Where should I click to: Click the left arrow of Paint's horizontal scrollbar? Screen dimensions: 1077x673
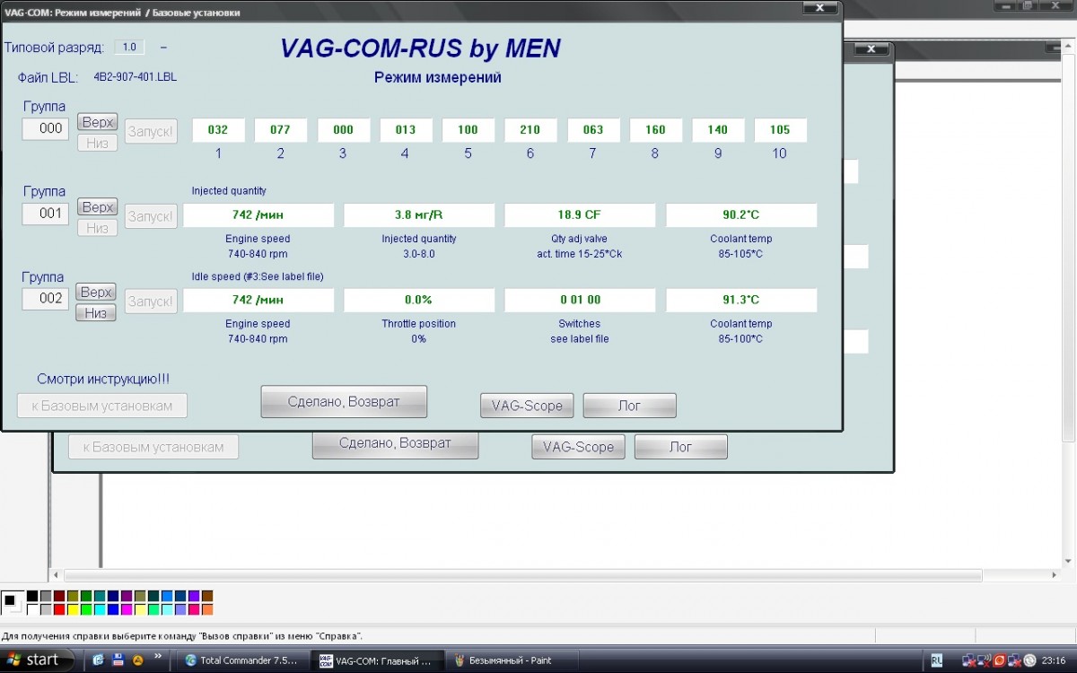[x=56, y=574]
